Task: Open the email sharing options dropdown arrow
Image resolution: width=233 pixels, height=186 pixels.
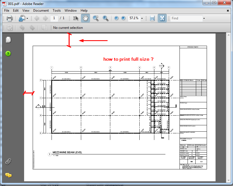Action: pyautogui.click(x=27, y=18)
